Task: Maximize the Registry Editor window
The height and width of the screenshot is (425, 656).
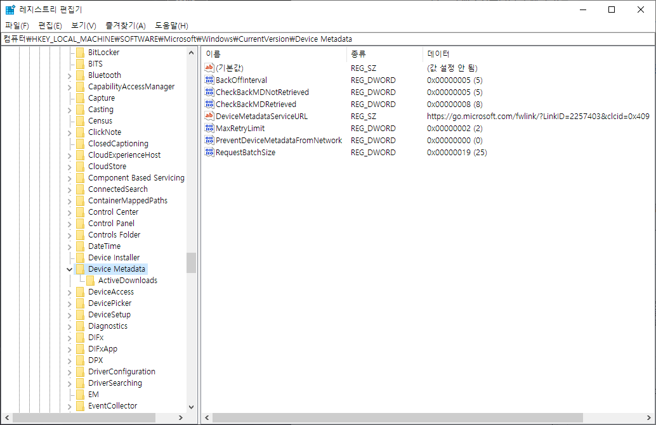Action: (611, 10)
